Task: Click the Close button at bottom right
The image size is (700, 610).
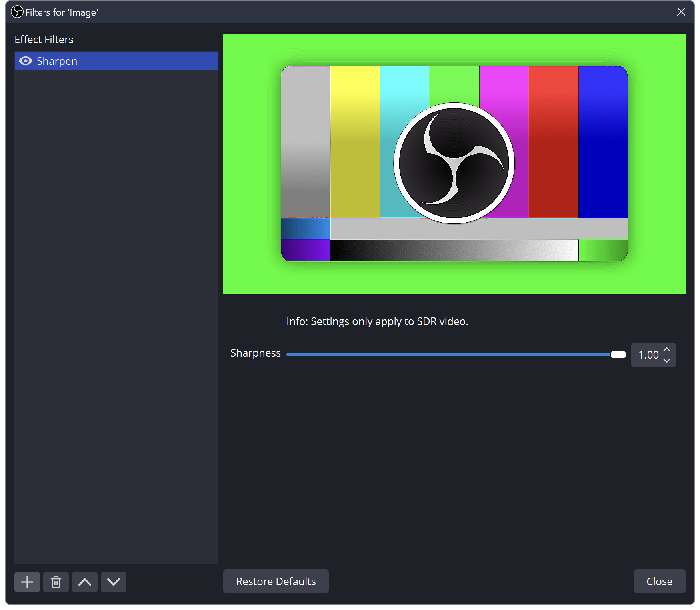Action: point(659,581)
